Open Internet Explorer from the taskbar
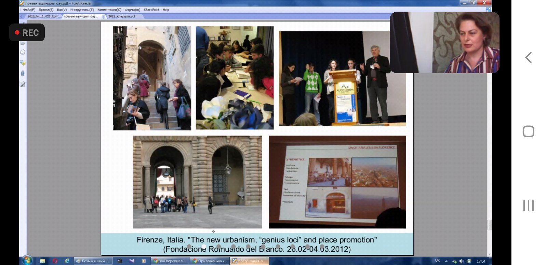Viewport: 547px width, 265px height. click(67, 261)
